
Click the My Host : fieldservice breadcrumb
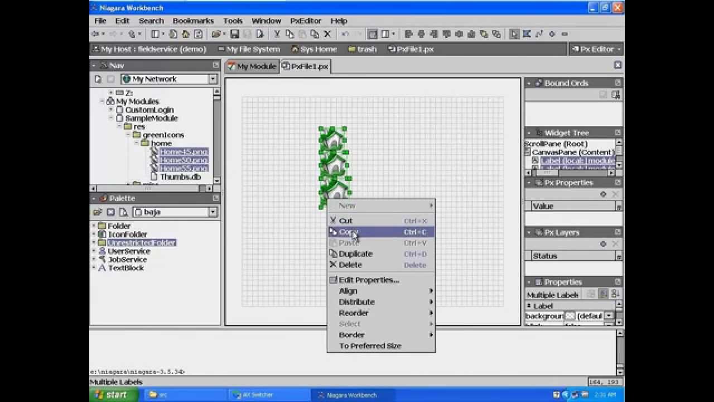tap(148, 49)
